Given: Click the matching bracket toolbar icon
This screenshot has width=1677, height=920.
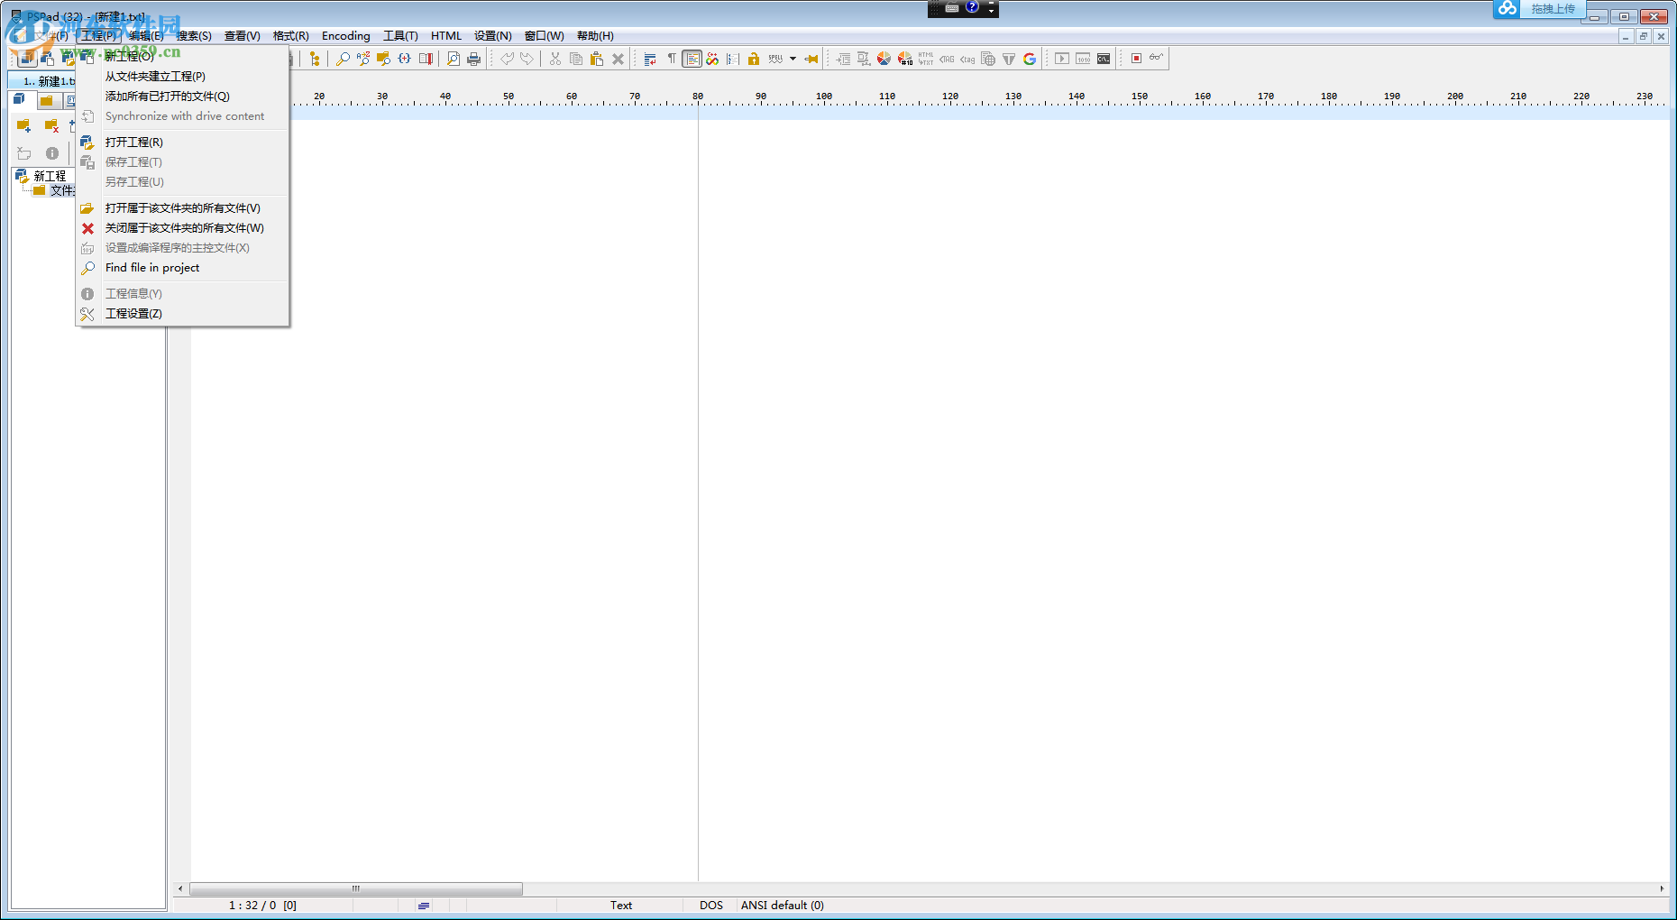Looking at the screenshot, I should tap(405, 59).
